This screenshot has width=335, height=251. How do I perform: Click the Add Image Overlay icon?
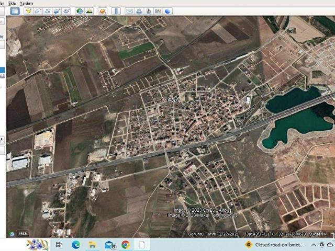coord(57,11)
